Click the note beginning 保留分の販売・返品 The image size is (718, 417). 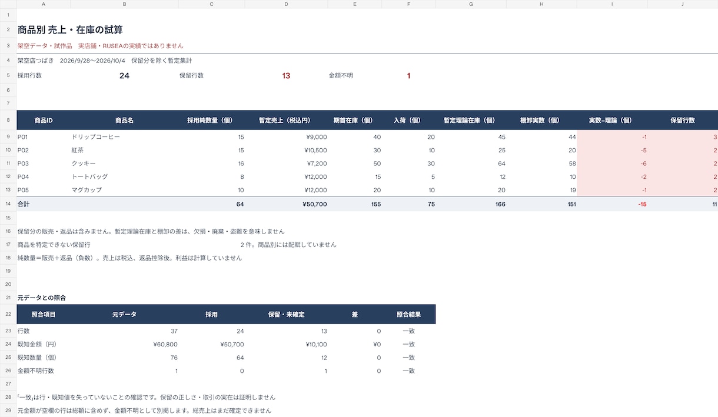pyautogui.click(x=151, y=232)
